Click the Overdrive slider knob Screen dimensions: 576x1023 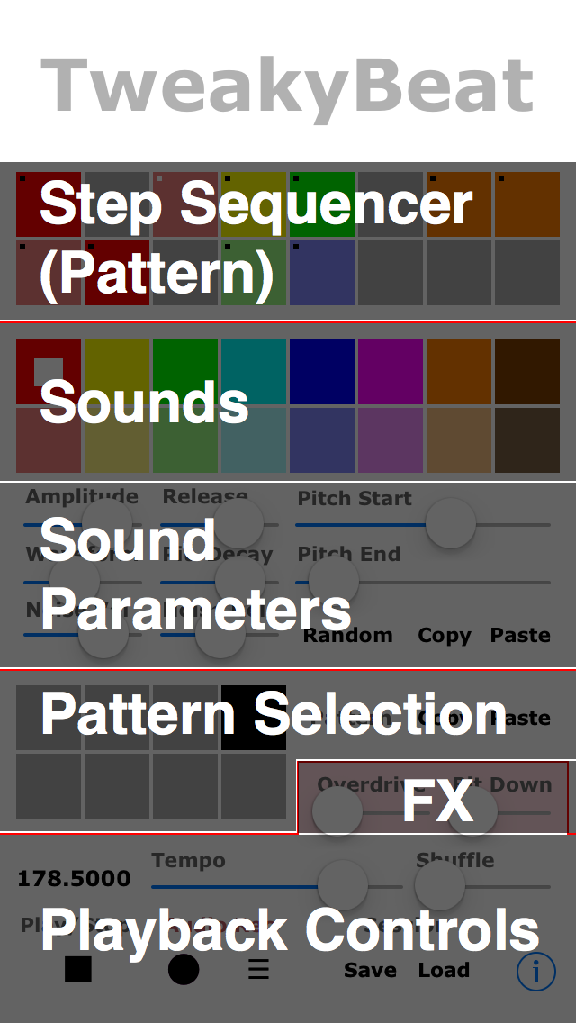(x=337, y=810)
